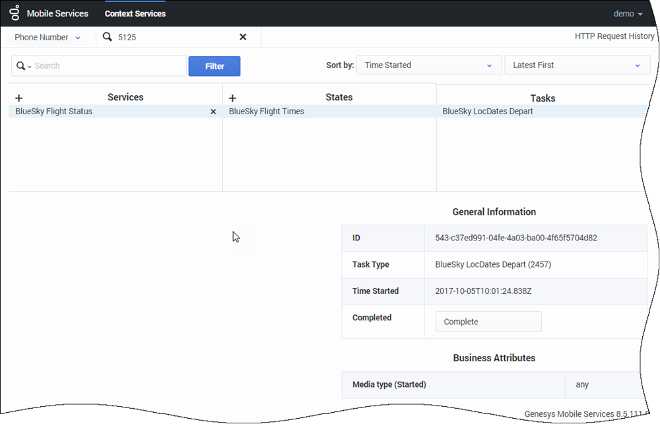Click Task Type value BlueSky LocDates Depart (2457)
Image resolution: width=660 pixels, height=424 pixels.
click(x=493, y=264)
